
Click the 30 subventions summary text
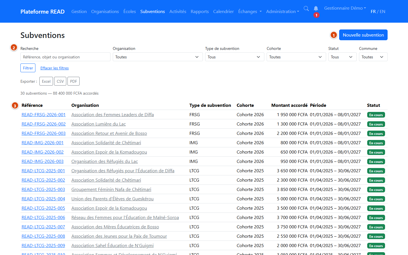59,93
